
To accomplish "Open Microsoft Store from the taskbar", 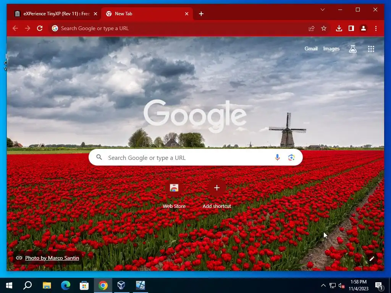I will [84, 285].
